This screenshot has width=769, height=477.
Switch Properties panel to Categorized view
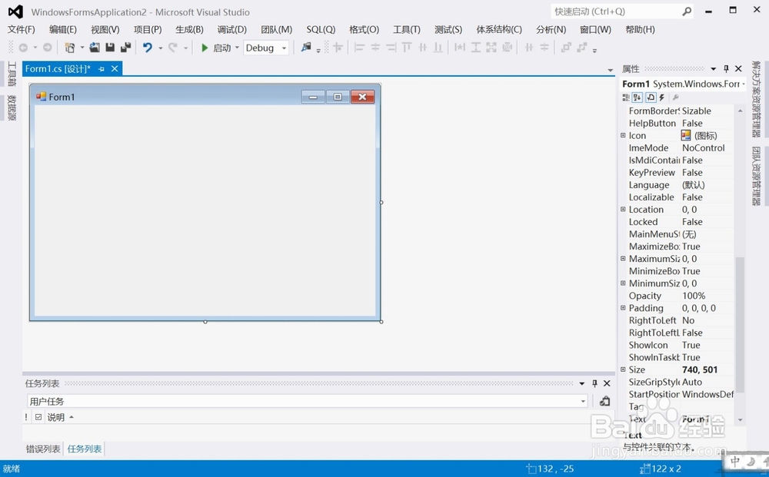(x=626, y=98)
